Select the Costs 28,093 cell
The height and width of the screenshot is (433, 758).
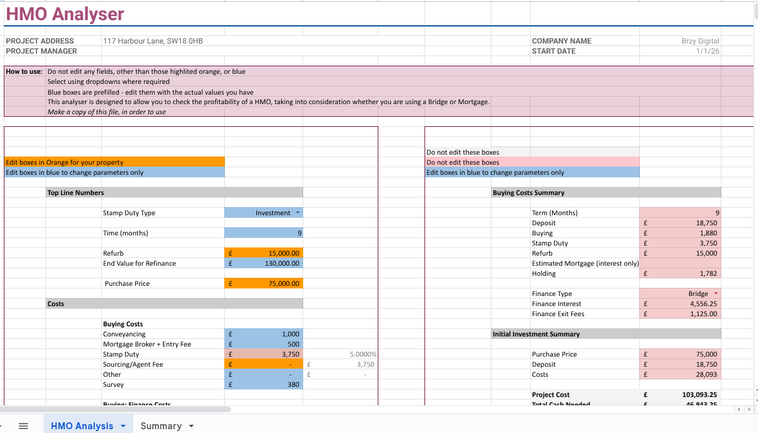680,374
